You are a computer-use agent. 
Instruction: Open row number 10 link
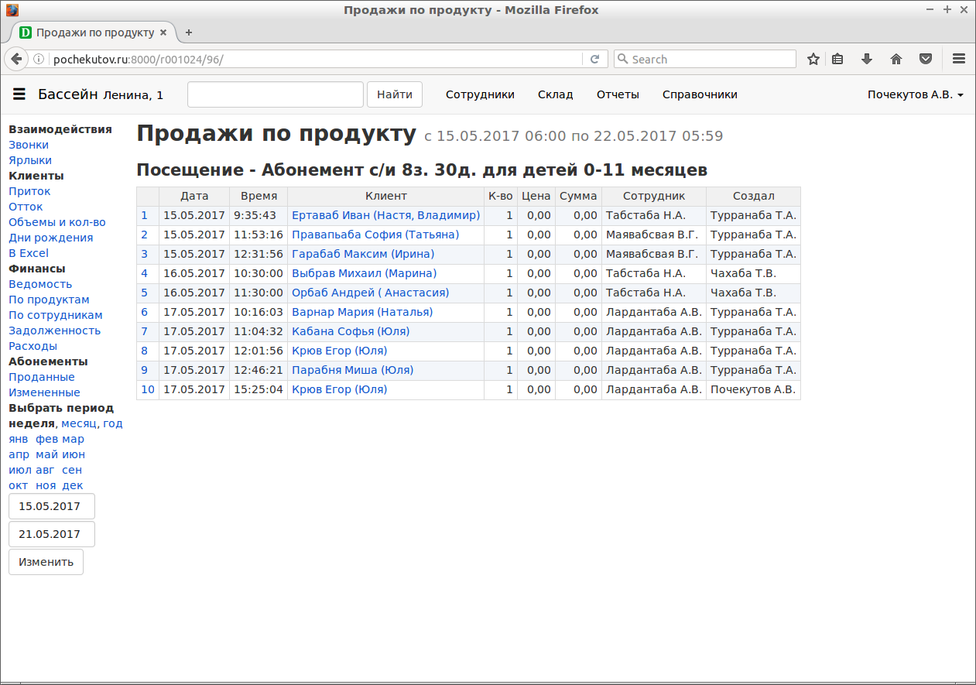pyautogui.click(x=148, y=389)
